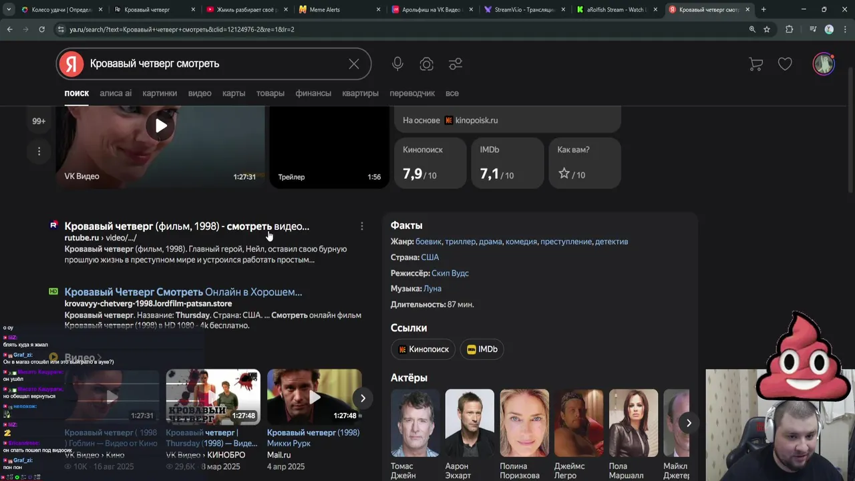The height and width of the screenshot is (481, 855).
Task: Open actor Джеймс Легро photo
Action: [578, 423]
